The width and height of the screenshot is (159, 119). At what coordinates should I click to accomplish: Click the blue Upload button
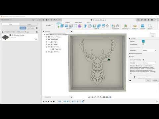[x=23, y=28]
